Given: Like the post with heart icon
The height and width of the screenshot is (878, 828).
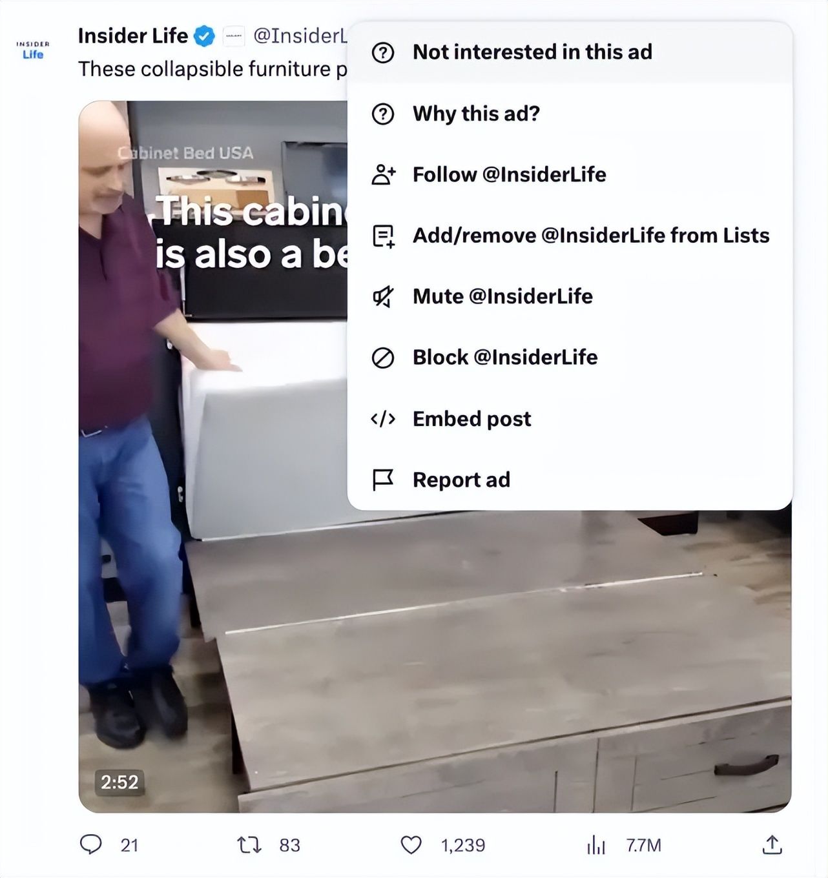Looking at the screenshot, I should [411, 844].
